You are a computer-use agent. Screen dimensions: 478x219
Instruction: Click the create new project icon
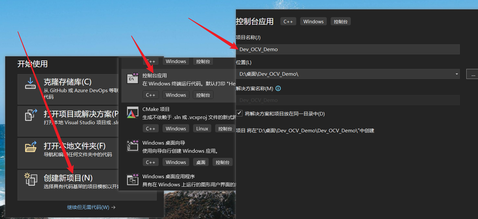[x=31, y=179]
